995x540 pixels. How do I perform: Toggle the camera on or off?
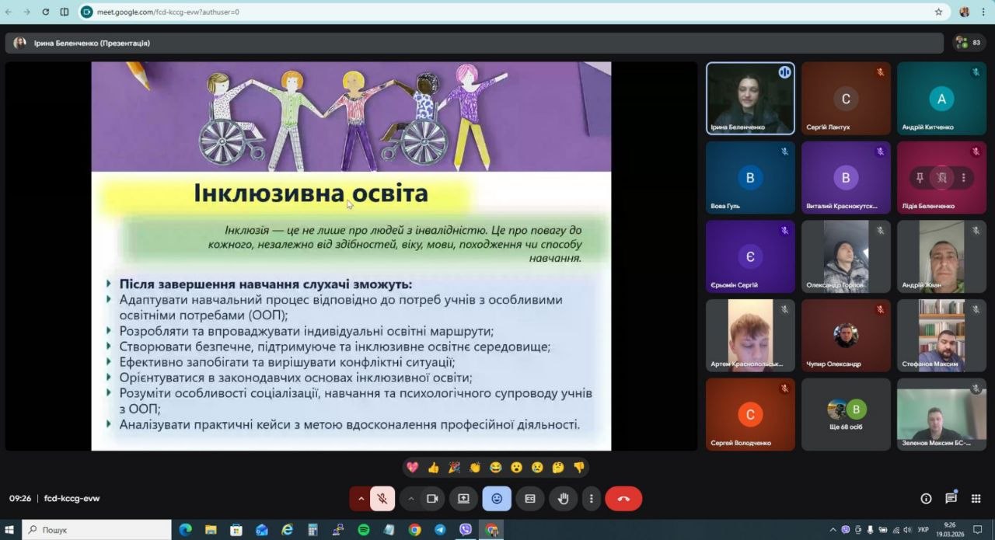(x=433, y=499)
